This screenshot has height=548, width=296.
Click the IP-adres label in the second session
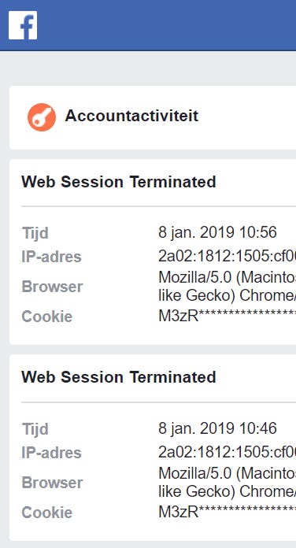pos(51,453)
